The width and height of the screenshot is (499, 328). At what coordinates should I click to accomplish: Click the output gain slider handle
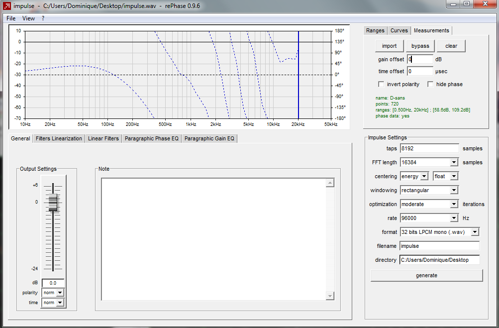[x=53, y=203]
